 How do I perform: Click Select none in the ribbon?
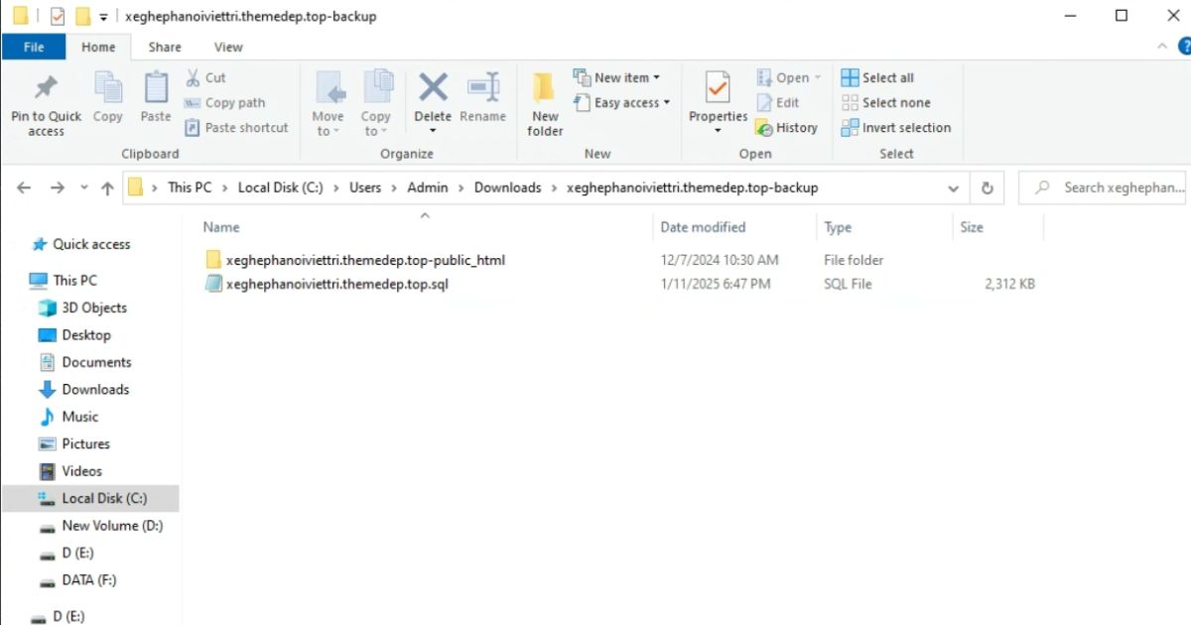tap(885, 102)
